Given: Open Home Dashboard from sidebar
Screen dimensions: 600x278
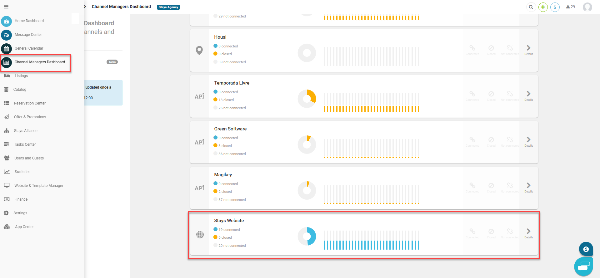Looking at the screenshot, I should [29, 21].
